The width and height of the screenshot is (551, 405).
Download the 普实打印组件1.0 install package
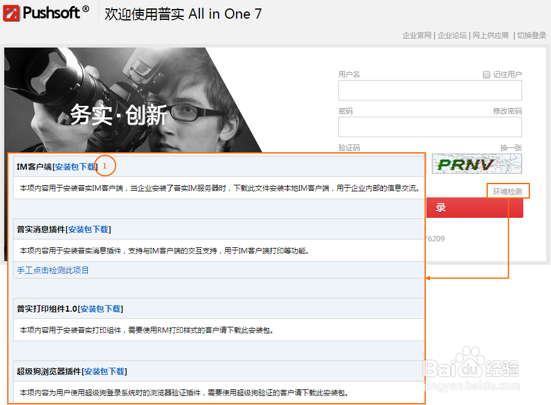coord(101,309)
